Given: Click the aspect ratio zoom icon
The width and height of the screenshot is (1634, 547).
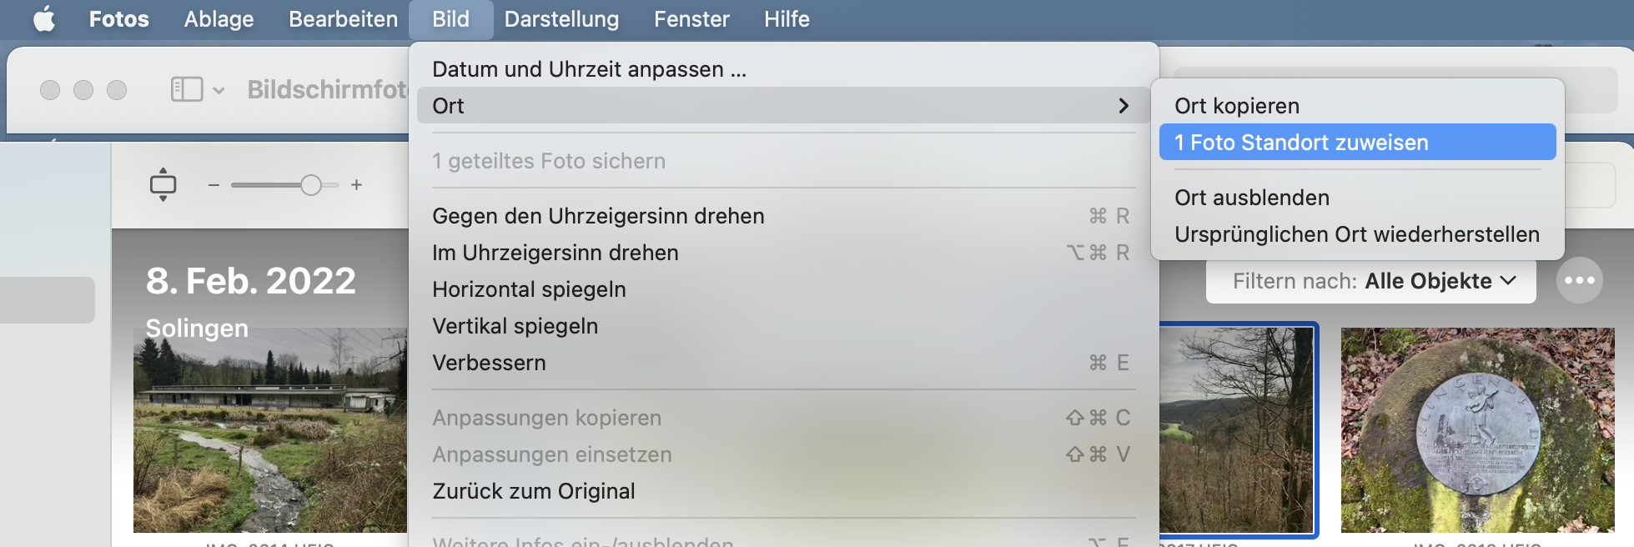Looking at the screenshot, I should coord(163,184).
